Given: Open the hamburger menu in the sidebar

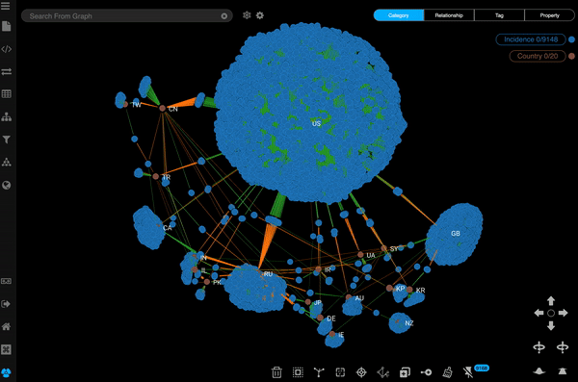Looking at the screenshot, I should [x=6, y=6].
